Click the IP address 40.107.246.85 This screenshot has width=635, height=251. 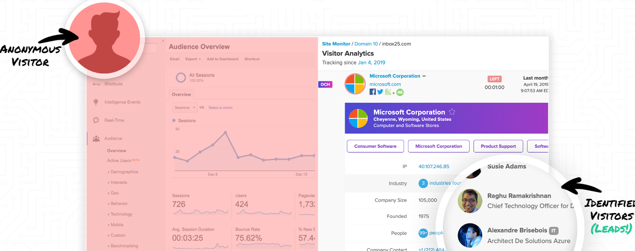[434, 167]
